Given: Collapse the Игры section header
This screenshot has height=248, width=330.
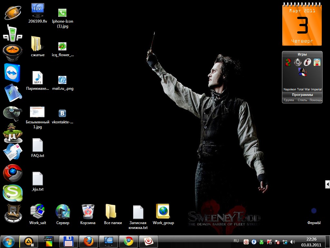Looking at the screenshot, I should (302, 54).
